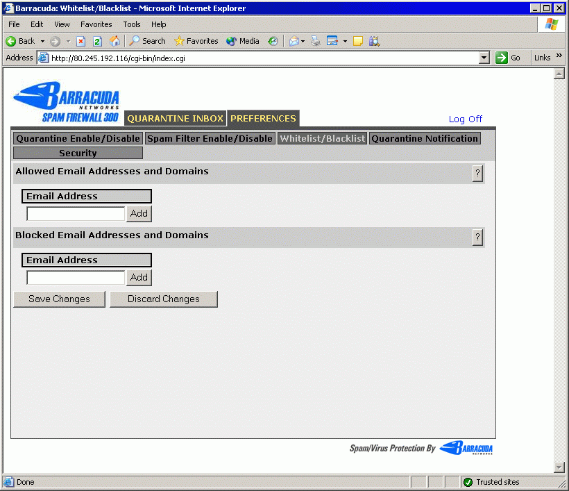Expand the Address bar URL dropdown

(484, 58)
